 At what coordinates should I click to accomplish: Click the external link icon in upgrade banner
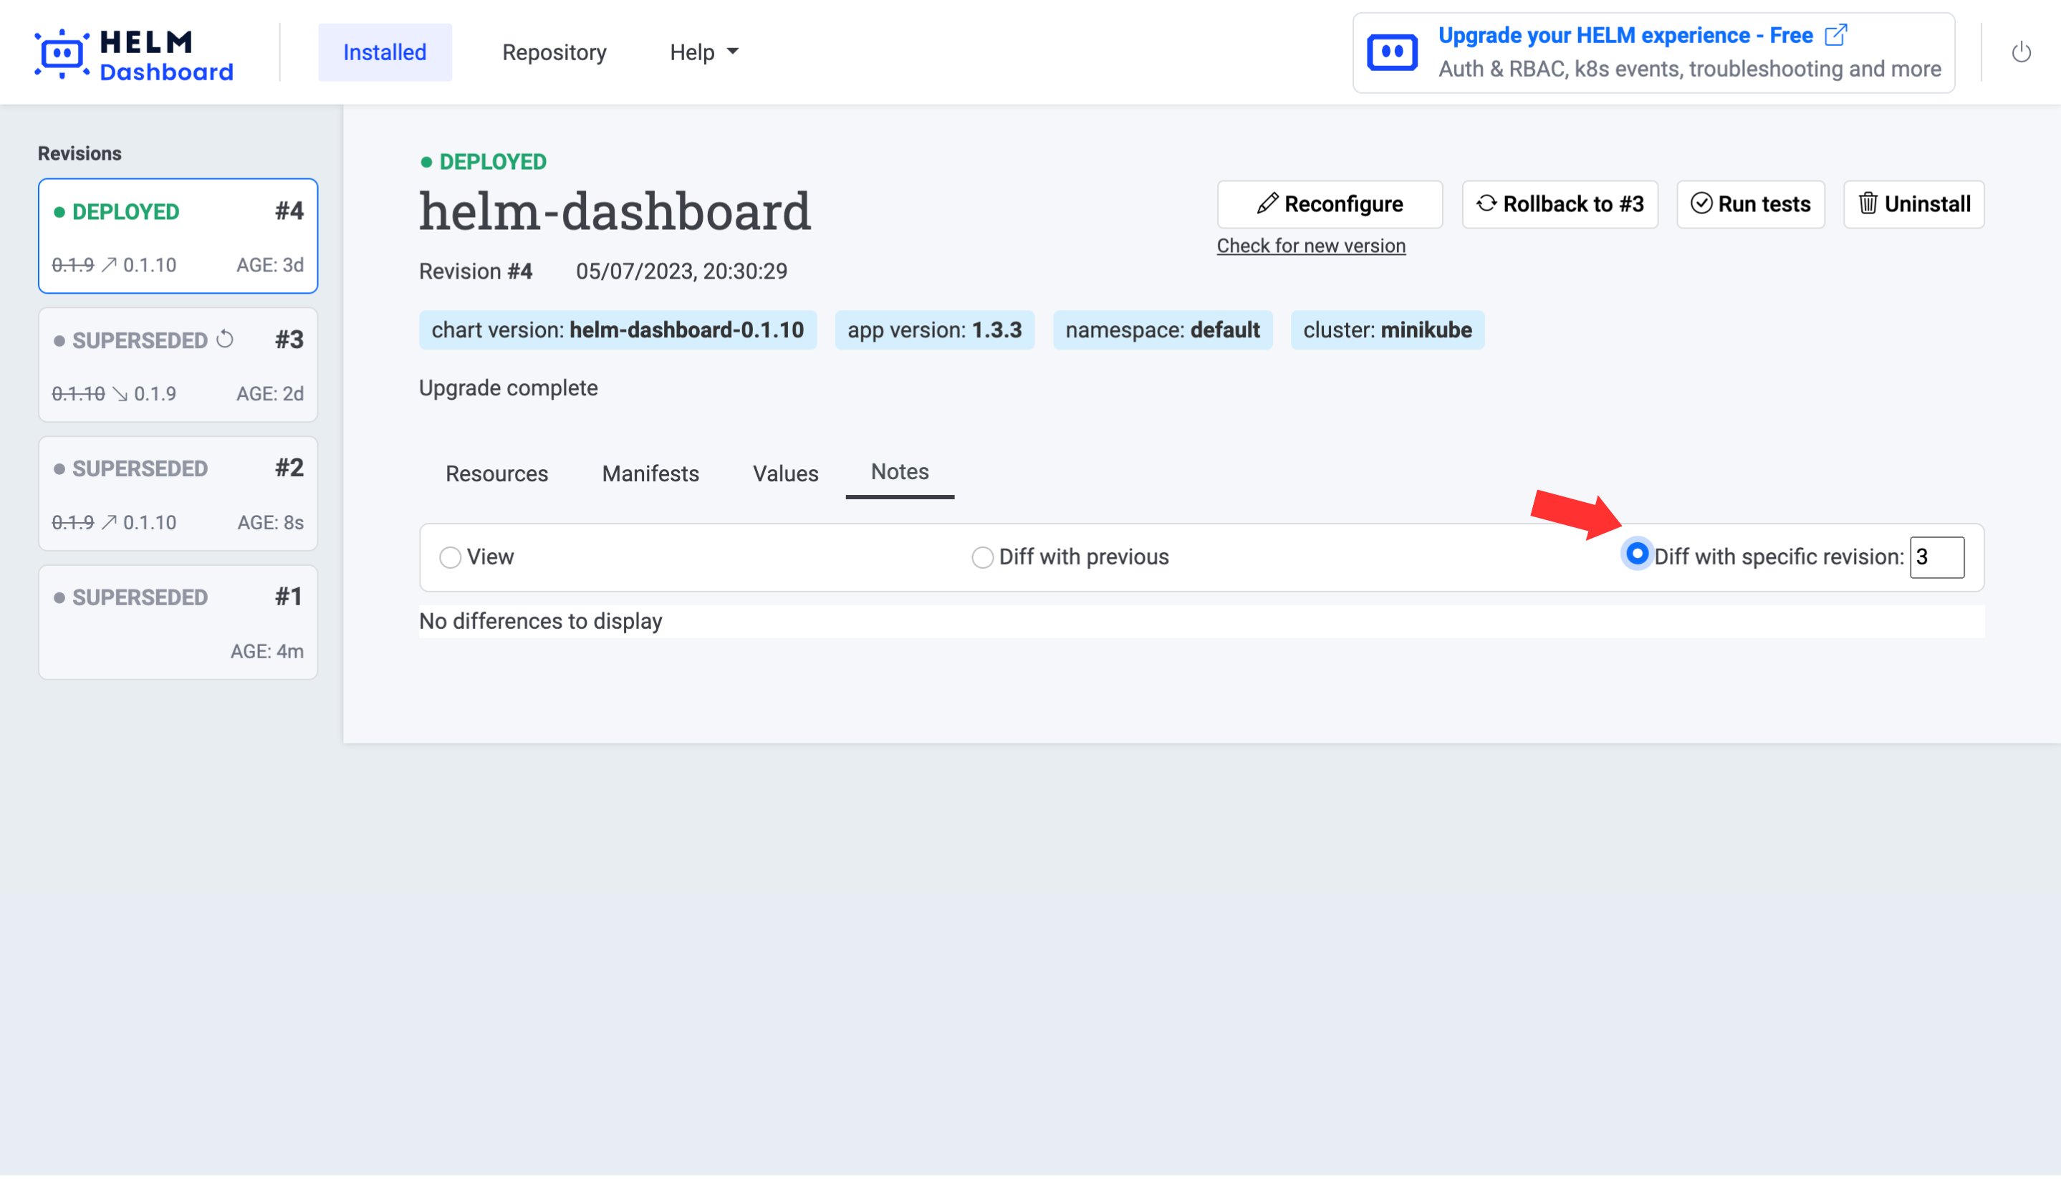1835,35
